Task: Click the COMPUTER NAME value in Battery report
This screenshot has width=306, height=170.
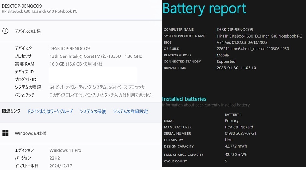Action: tap(235, 29)
